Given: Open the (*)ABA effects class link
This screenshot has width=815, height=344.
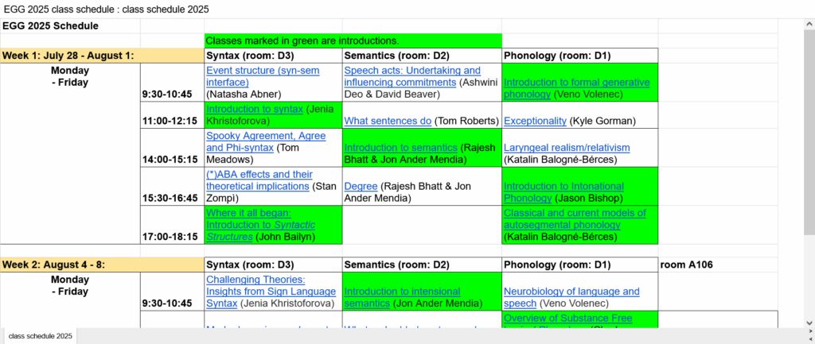Looking at the screenshot, I should point(259,174).
